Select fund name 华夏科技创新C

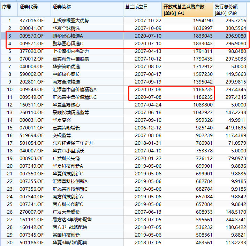[x=68, y=174]
